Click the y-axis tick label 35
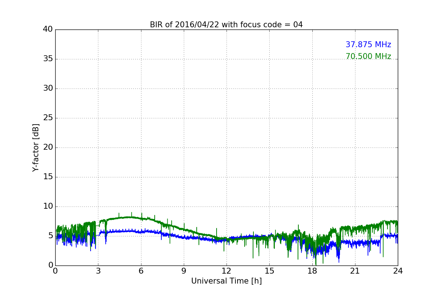This screenshot has width=442, height=295. pyautogui.click(x=48, y=59)
